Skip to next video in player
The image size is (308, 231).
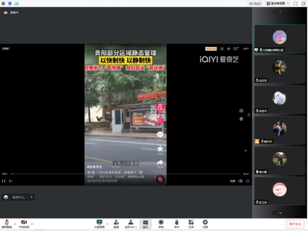[11, 181]
